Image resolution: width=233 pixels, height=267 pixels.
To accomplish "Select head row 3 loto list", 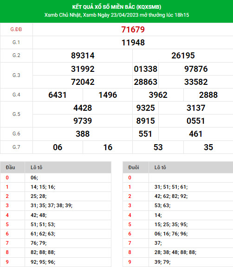I will click(52, 205).
